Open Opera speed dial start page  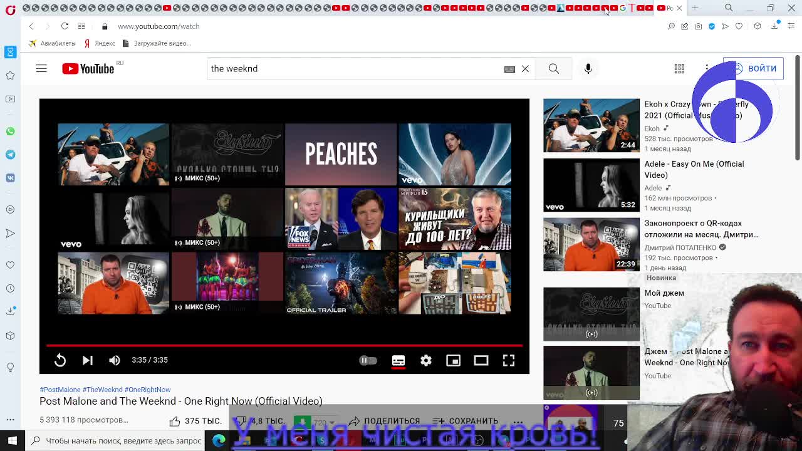(x=81, y=26)
